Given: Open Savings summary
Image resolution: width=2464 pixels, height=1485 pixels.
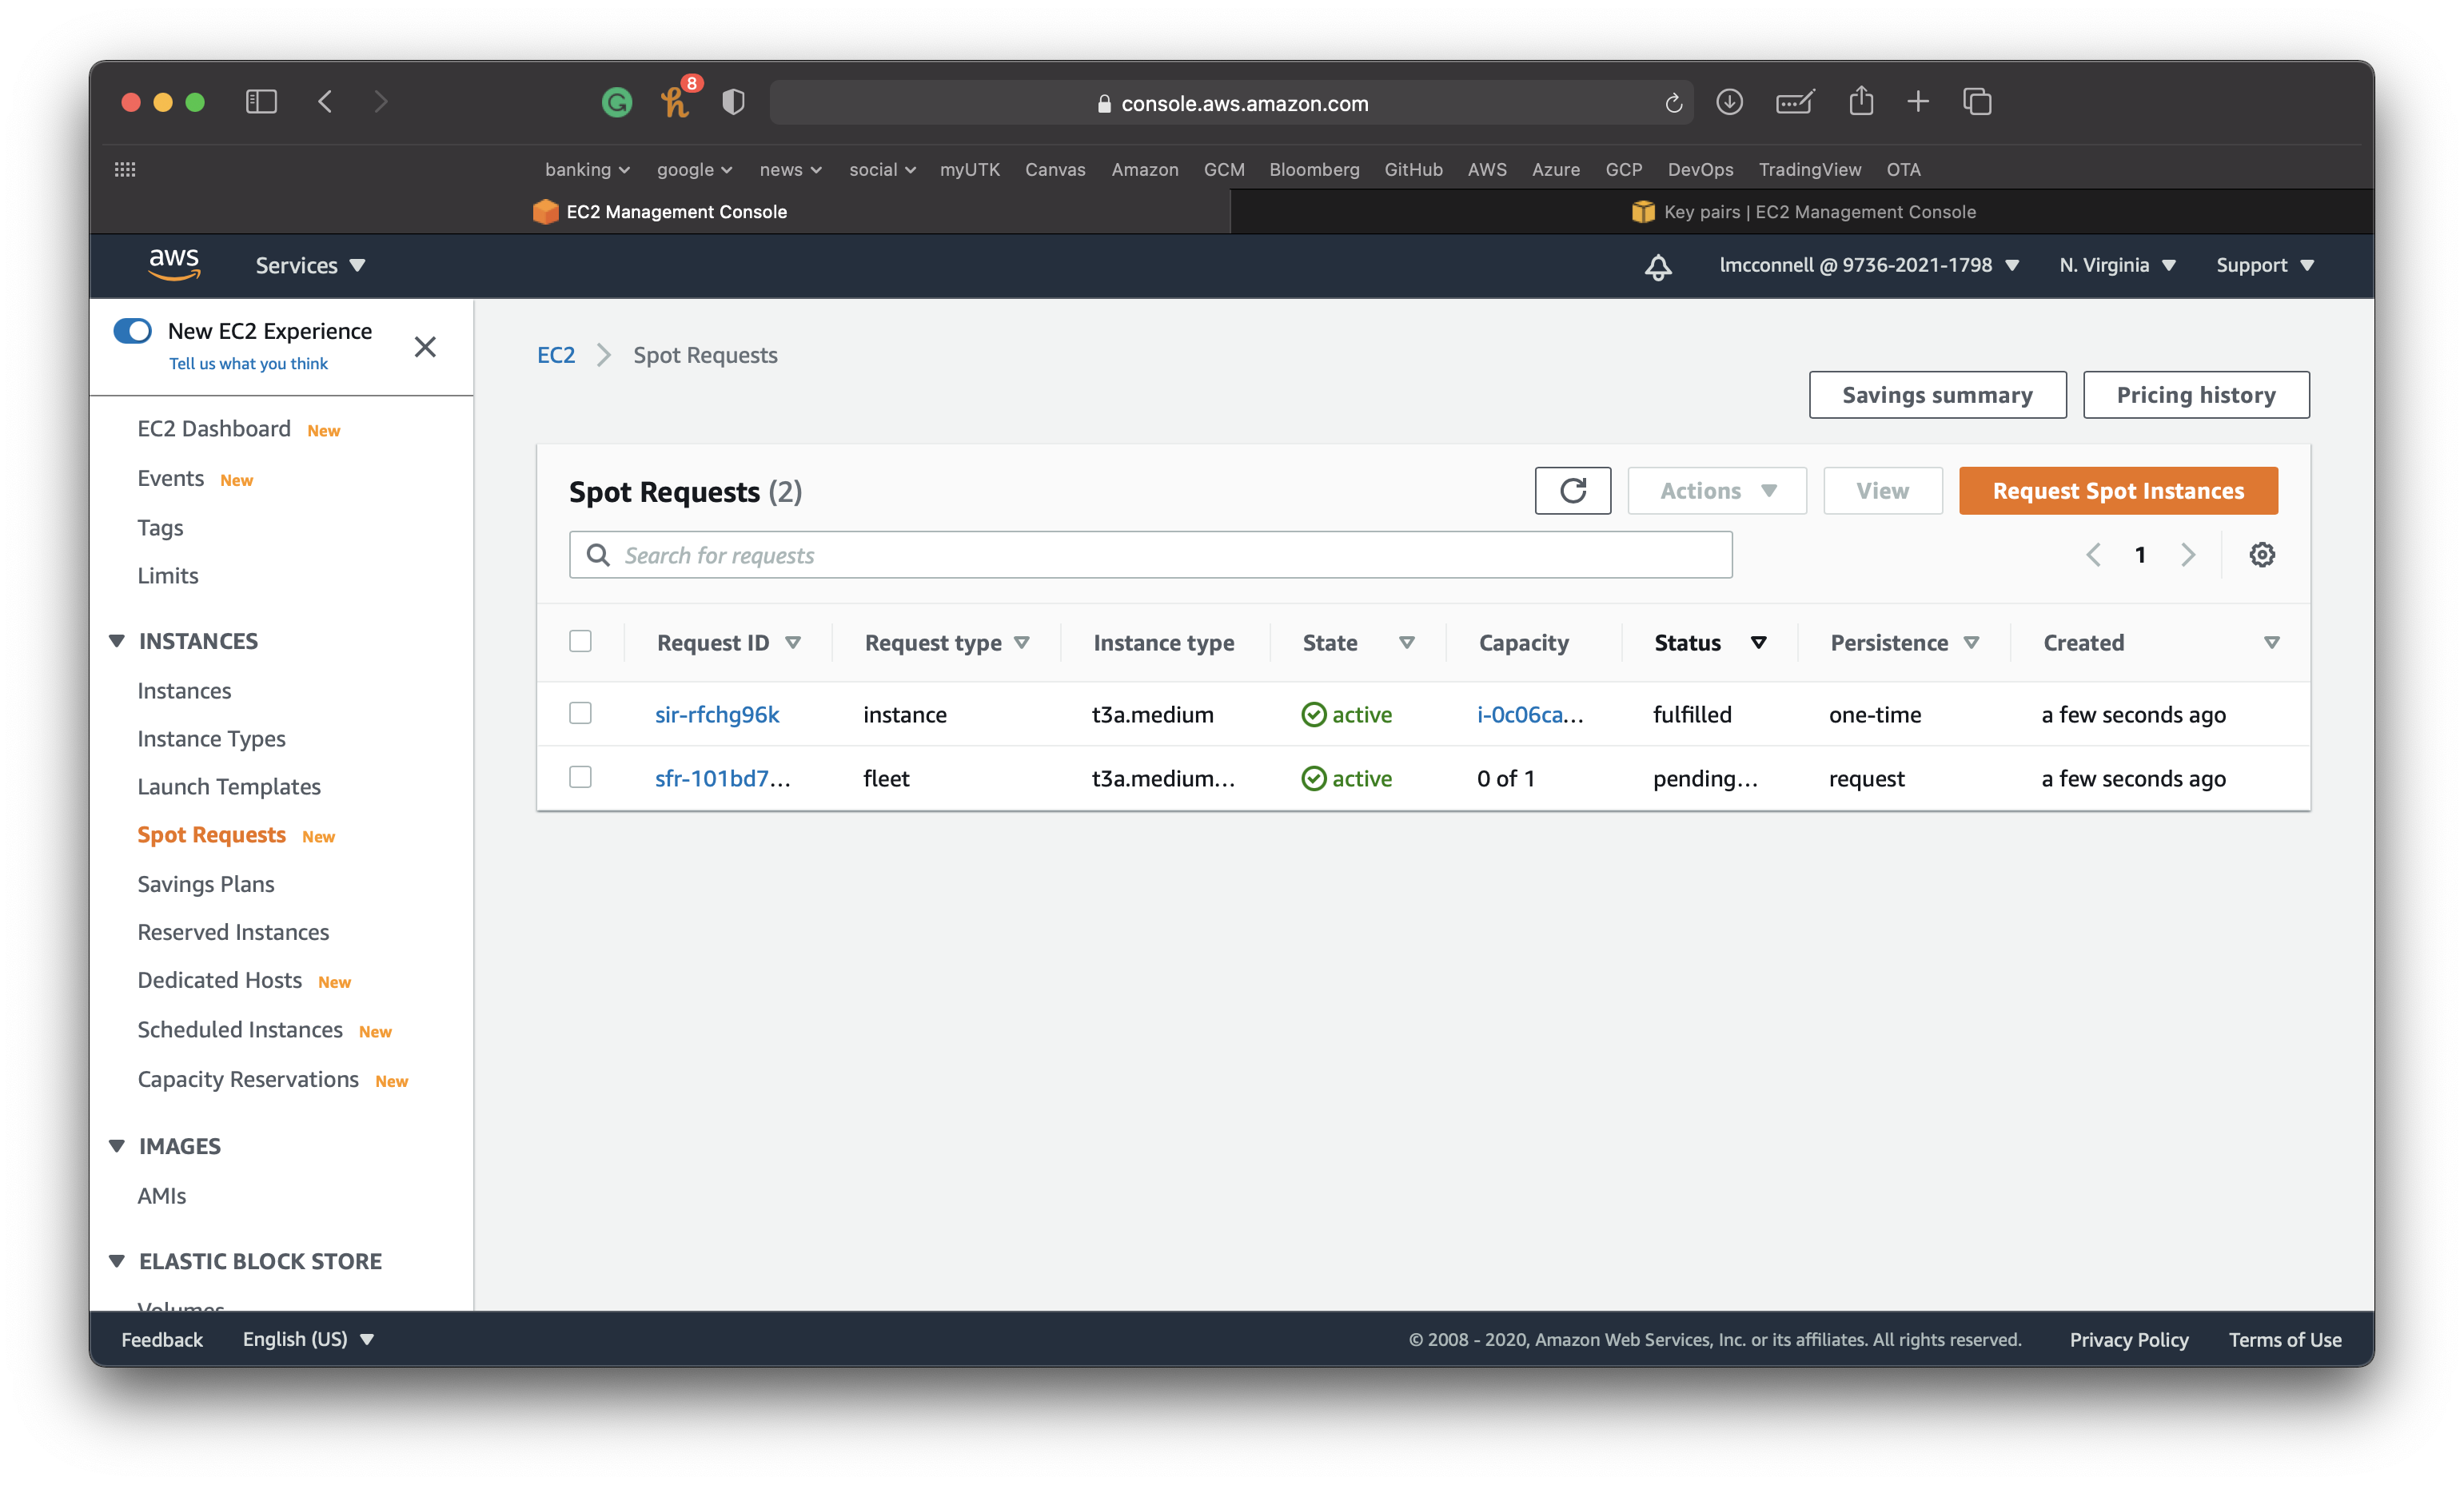Looking at the screenshot, I should 1937,395.
